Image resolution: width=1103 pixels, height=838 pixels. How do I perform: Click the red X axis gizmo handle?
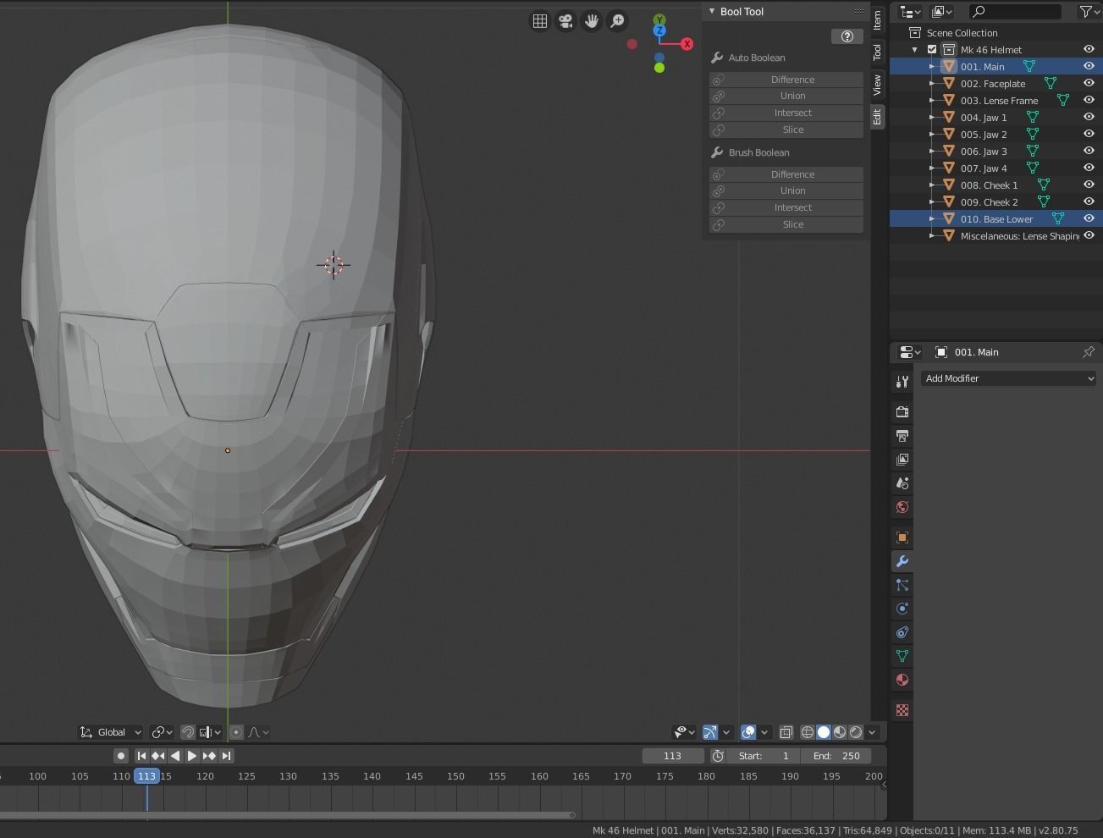click(x=687, y=44)
